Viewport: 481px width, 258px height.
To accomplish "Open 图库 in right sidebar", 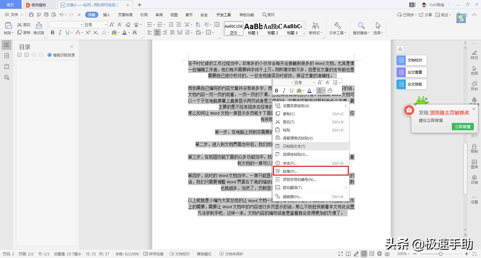I will click(474, 164).
